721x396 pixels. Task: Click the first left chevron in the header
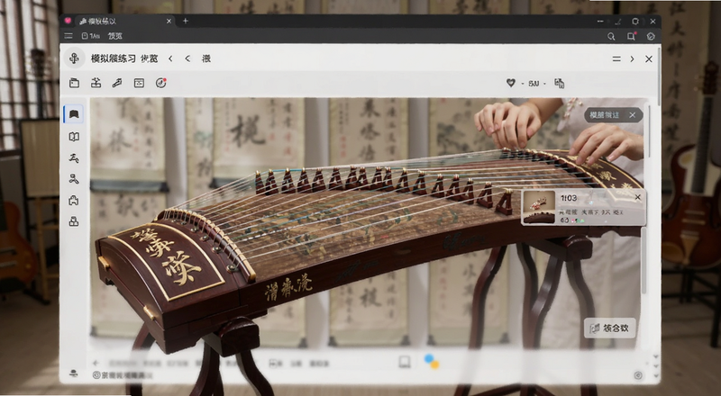pos(170,58)
